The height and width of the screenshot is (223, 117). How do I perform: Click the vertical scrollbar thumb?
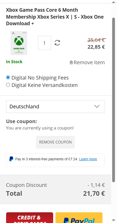(113, 100)
